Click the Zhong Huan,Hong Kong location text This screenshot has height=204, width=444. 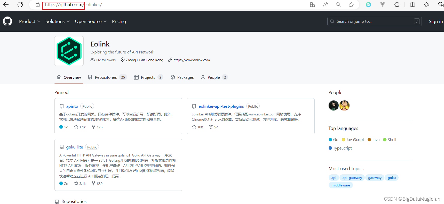(144, 60)
